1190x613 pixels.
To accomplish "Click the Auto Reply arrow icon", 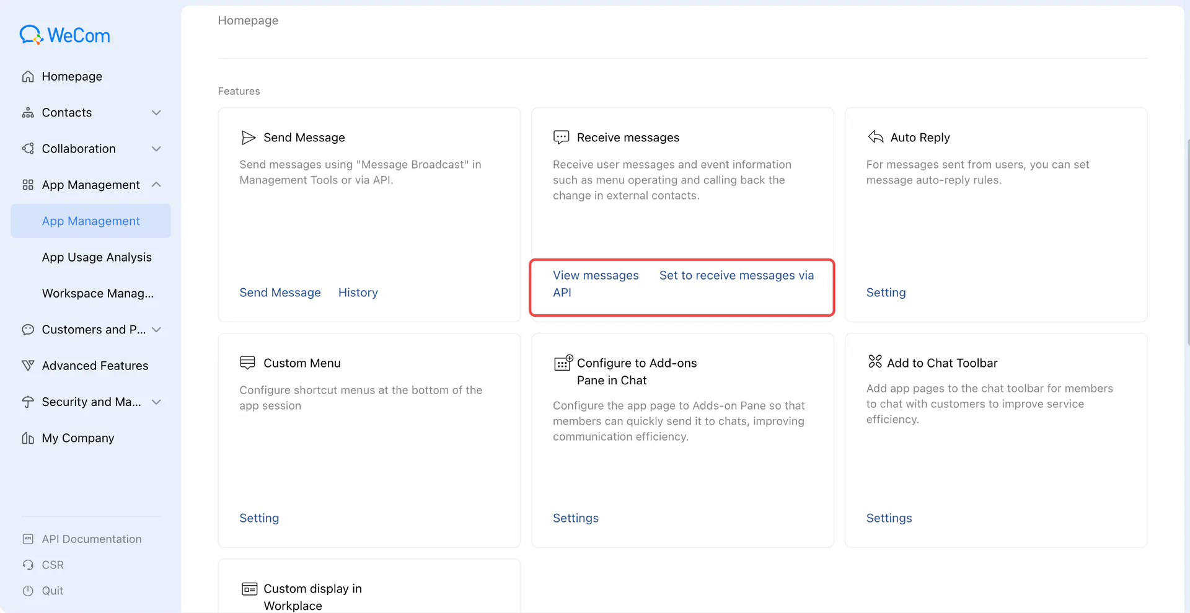I will coord(876,137).
